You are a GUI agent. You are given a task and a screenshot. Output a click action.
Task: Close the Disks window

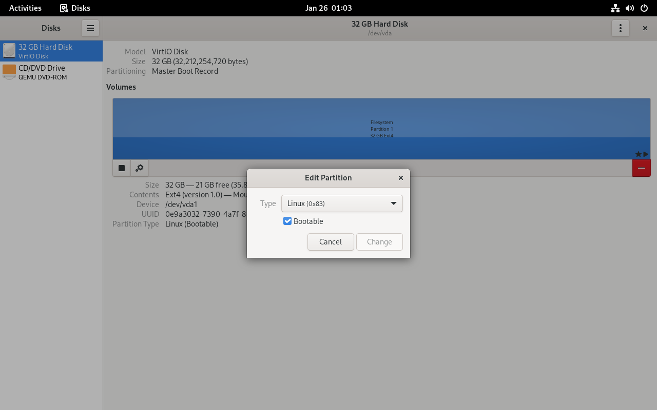click(645, 28)
